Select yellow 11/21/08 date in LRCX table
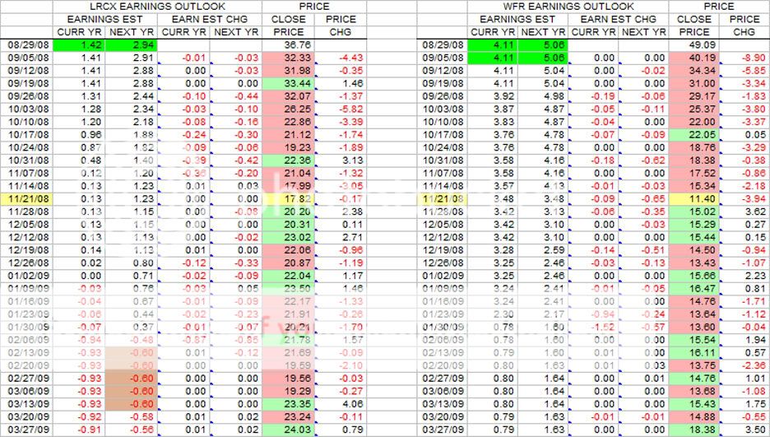Image resolution: width=770 pixels, height=437 pixels. [x=26, y=198]
